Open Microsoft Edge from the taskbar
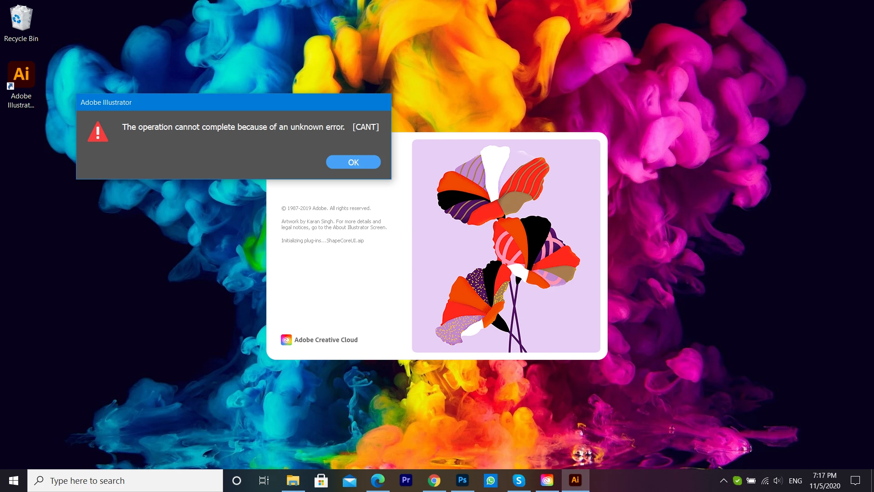 378,481
